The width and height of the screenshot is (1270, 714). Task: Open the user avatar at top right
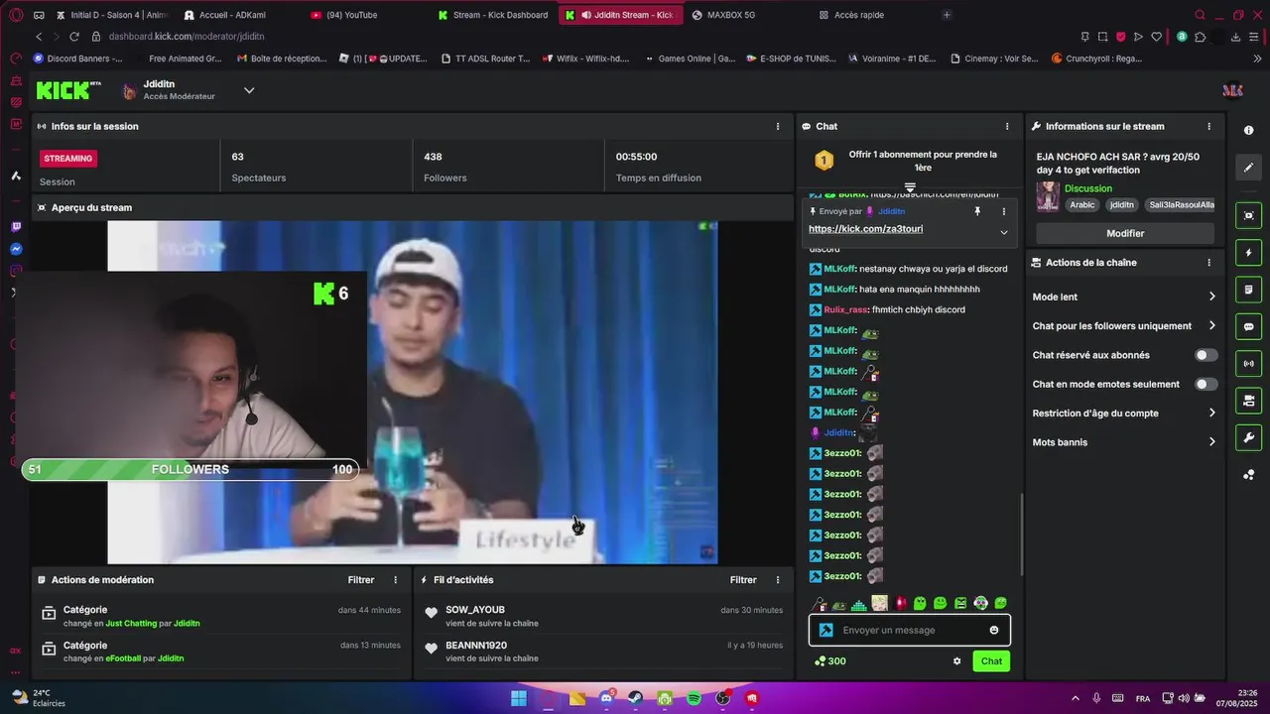click(1232, 90)
